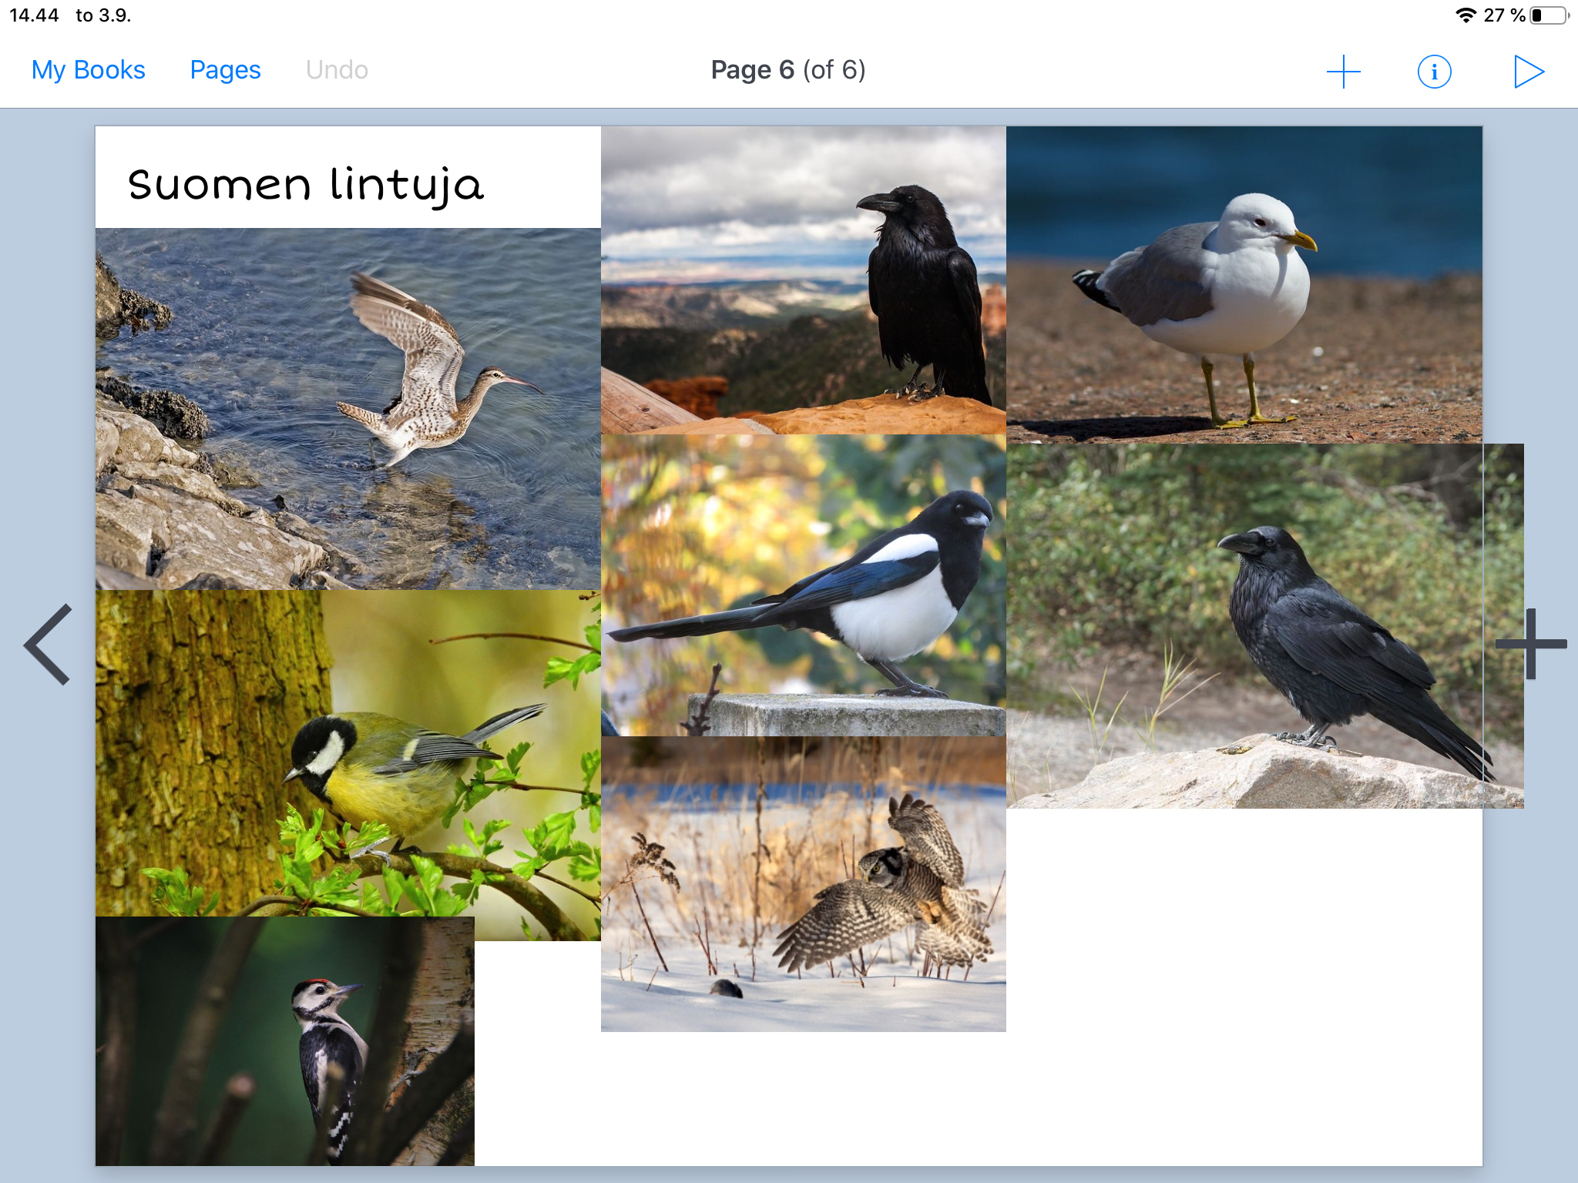Viewport: 1578px width, 1183px height.
Task: Add new page with right-side plus
Action: (1531, 644)
